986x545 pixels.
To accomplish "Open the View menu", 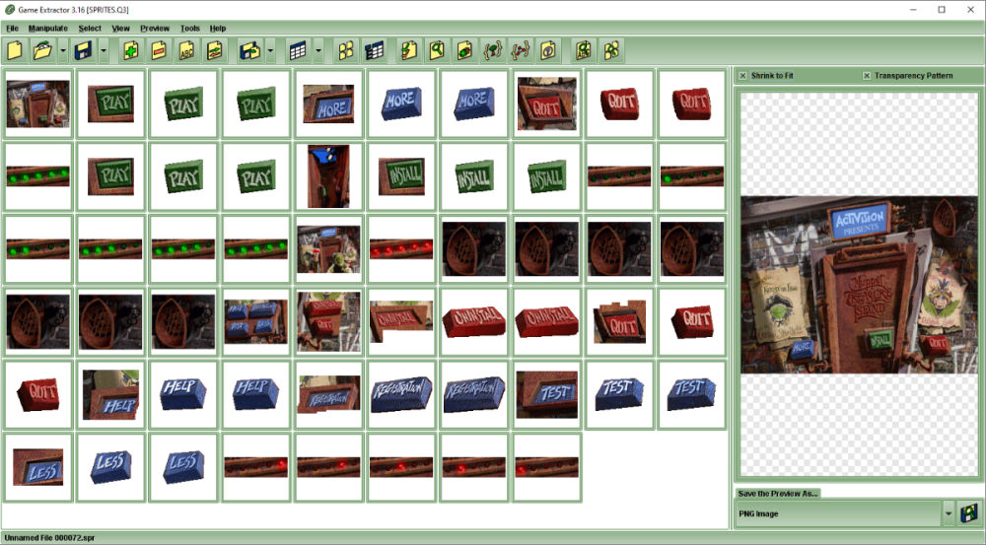I will [120, 29].
